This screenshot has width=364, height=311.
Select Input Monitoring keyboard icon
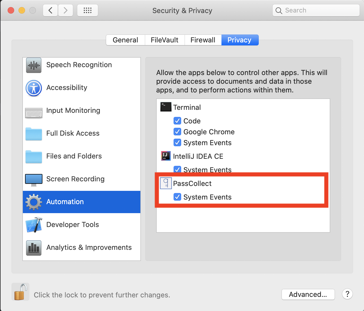34,113
